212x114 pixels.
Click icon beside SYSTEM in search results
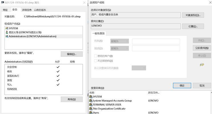[90, 96]
